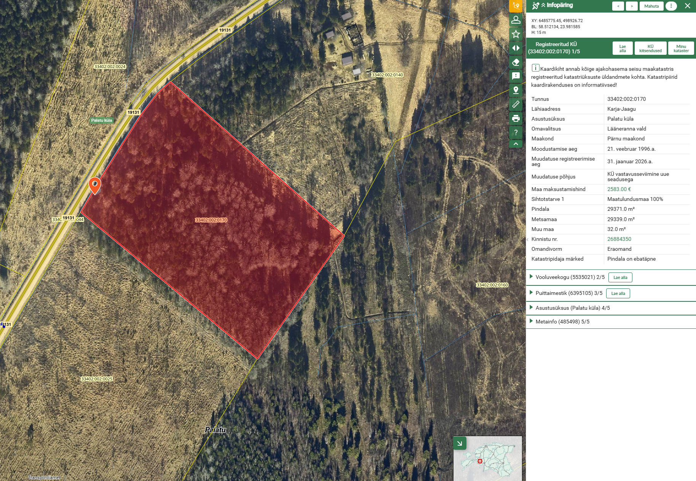Click the orange map marker on the road
696x481 pixels.
tap(95, 185)
